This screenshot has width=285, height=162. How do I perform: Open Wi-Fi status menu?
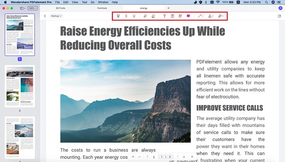pos(218,2)
